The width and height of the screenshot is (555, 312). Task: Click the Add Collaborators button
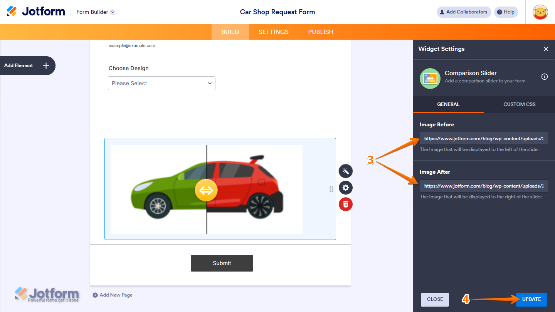click(464, 12)
